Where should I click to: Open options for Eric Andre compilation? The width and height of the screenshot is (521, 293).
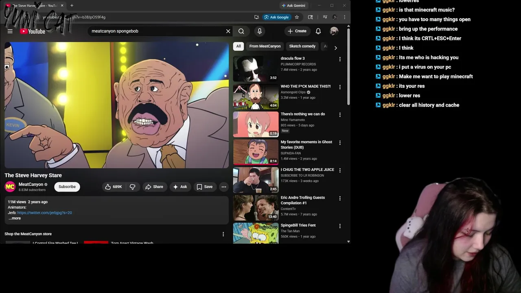point(340,198)
